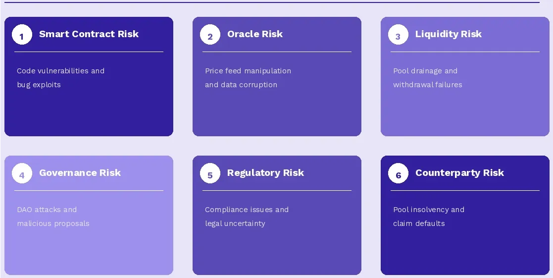Click the price feed manipulation description
Viewport: 553px width, 278px height.
point(248,78)
